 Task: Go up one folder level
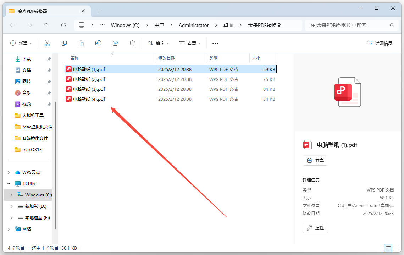click(46, 25)
